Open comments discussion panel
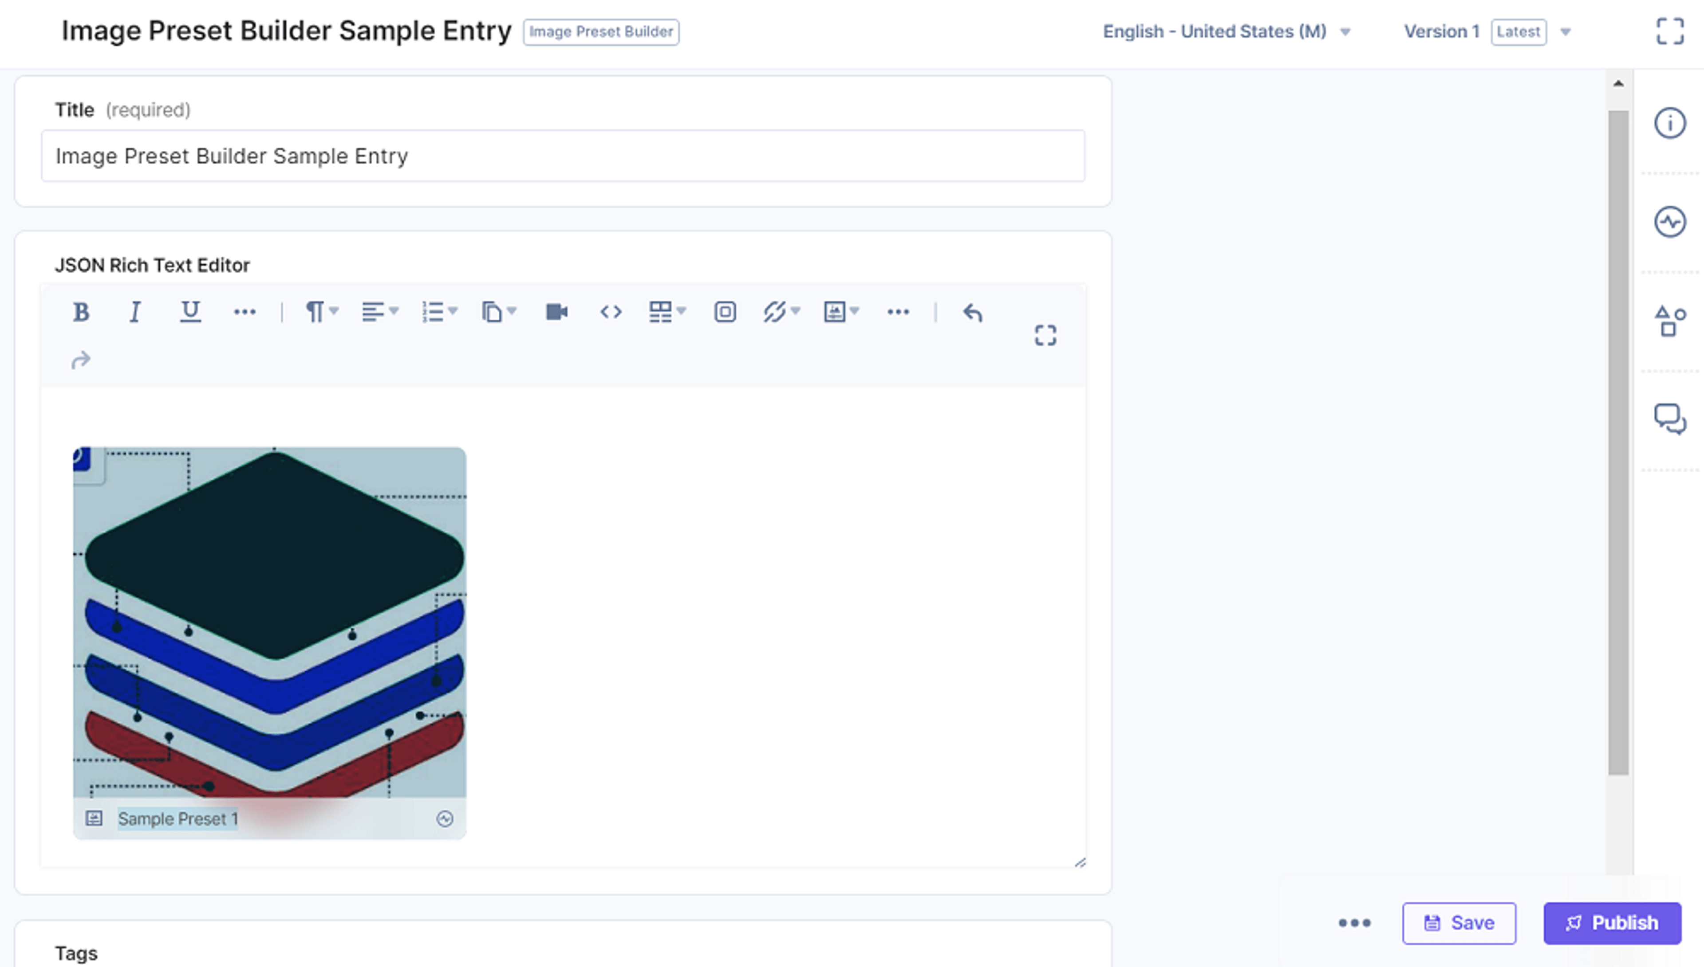The width and height of the screenshot is (1704, 967). coord(1669,419)
